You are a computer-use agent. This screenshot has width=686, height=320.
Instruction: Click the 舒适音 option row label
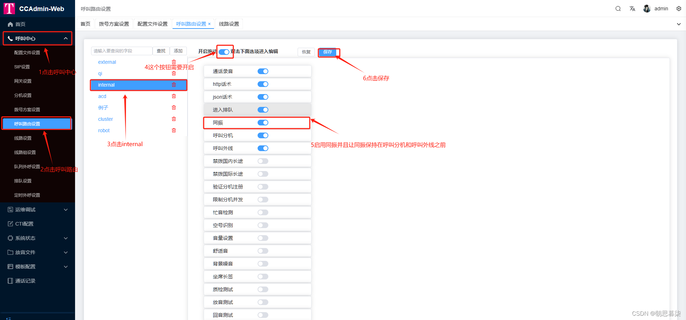click(220, 251)
